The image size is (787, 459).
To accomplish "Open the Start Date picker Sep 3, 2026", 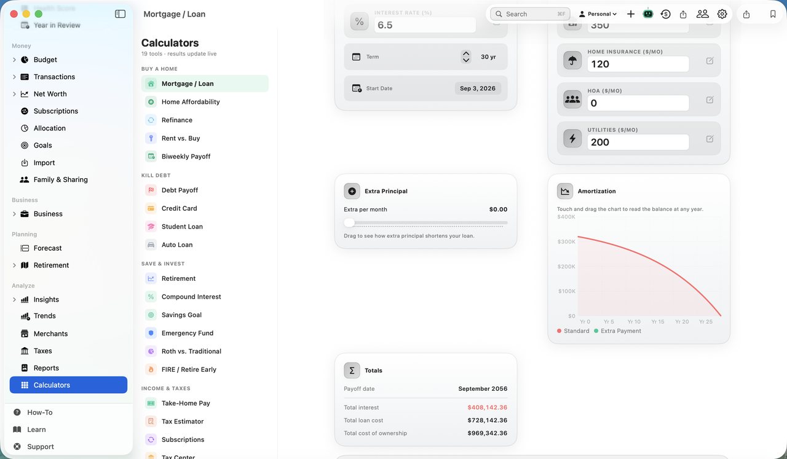I will pyautogui.click(x=478, y=88).
